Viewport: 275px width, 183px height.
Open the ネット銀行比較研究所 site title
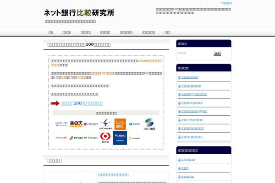(x=79, y=13)
